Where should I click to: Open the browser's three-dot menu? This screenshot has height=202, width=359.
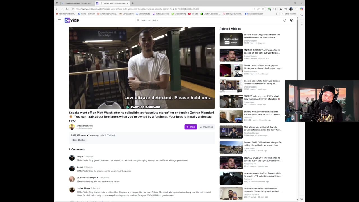coord(296,9)
